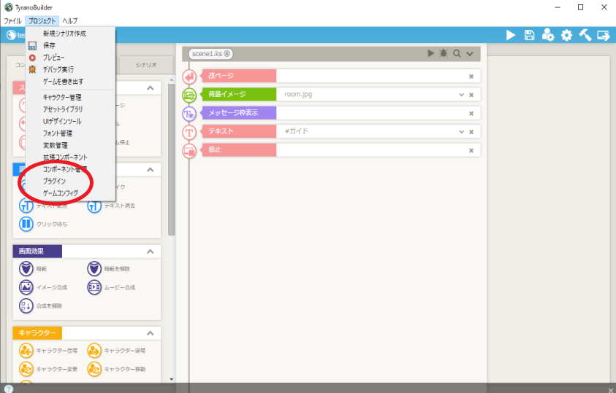This screenshot has width=616, height=393.
Task: Click the export game icon at top right
Action: [604, 36]
